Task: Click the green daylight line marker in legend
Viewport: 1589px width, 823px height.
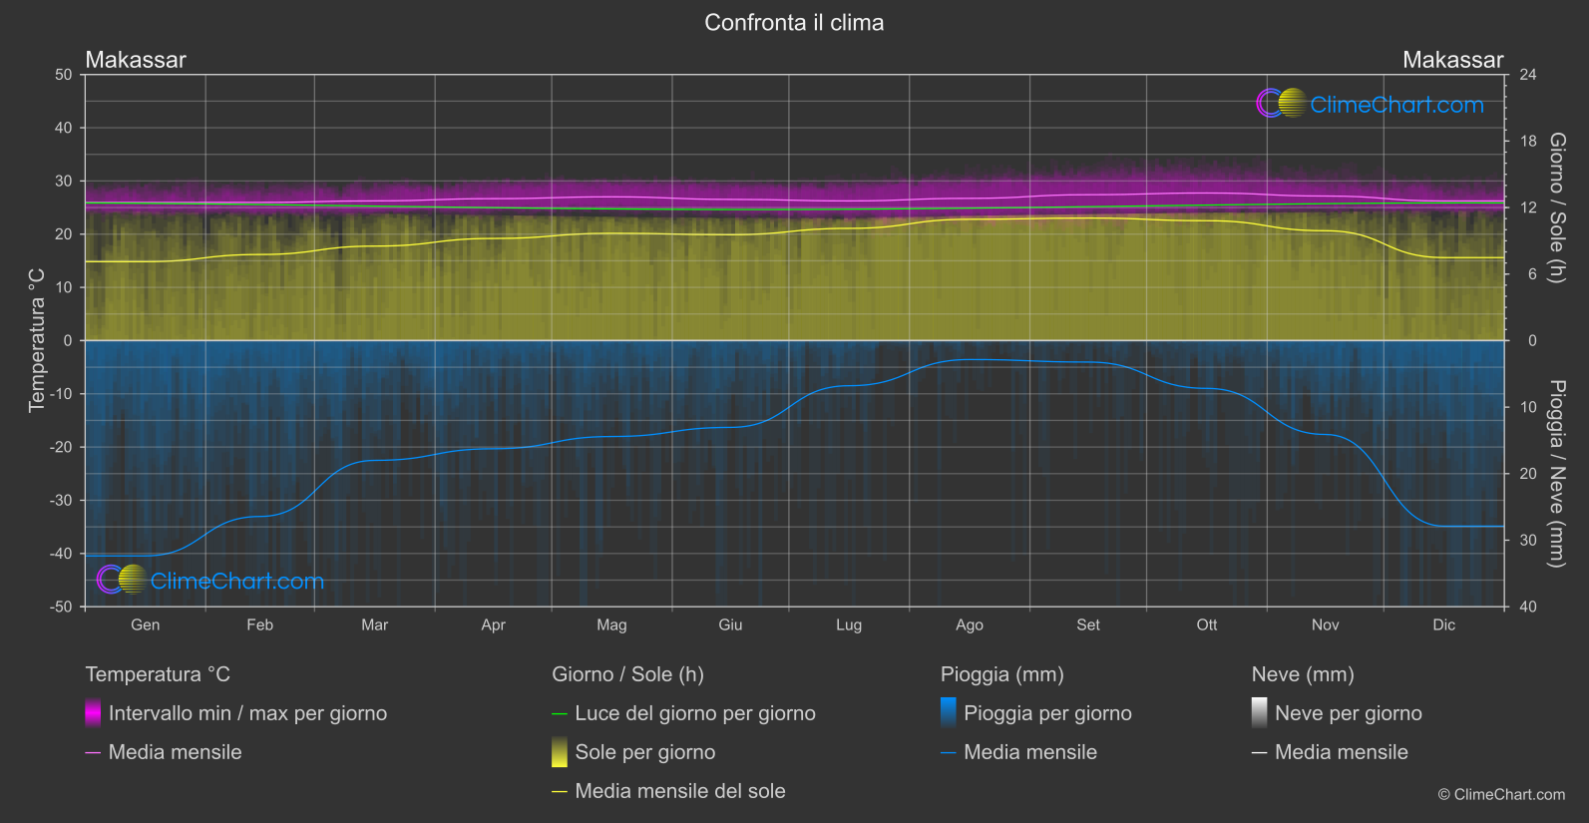Action: tap(560, 714)
